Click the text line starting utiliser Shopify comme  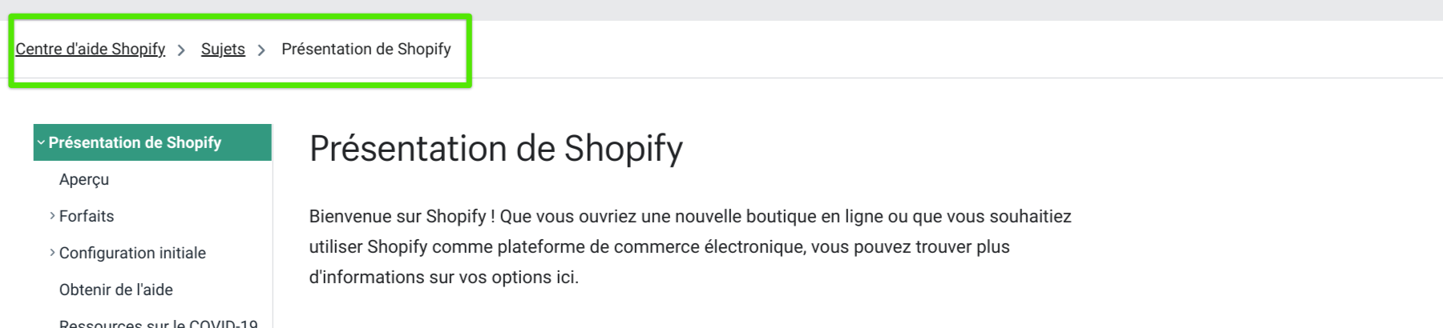pos(659,247)
